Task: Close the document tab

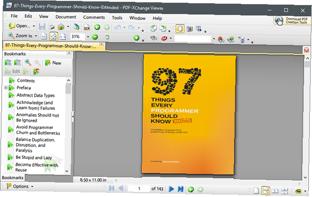Action: pyautogui.click(x=101, y=44)
